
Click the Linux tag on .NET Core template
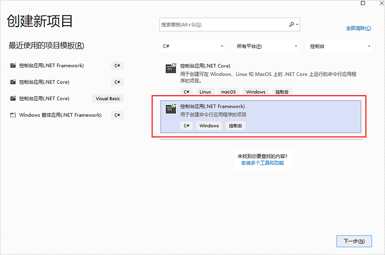(x=205, y=92)
